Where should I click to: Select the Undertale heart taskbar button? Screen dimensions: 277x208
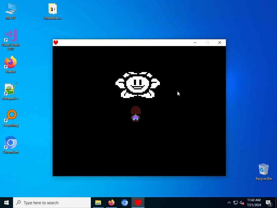coord(138,203)
